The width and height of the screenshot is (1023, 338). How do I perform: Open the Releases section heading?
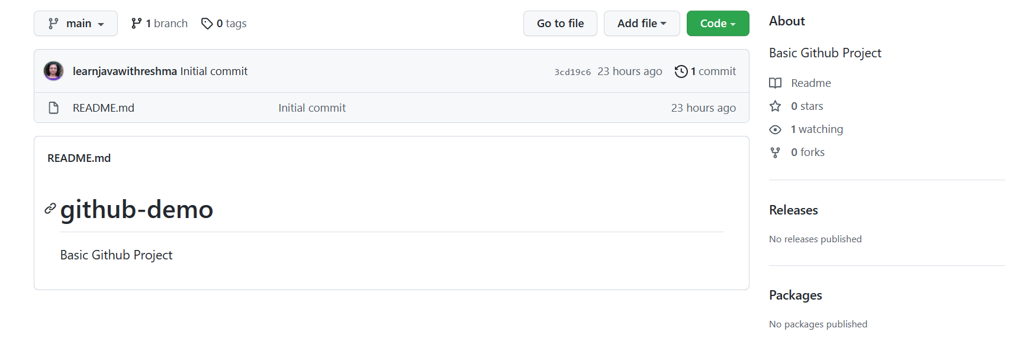793,210
